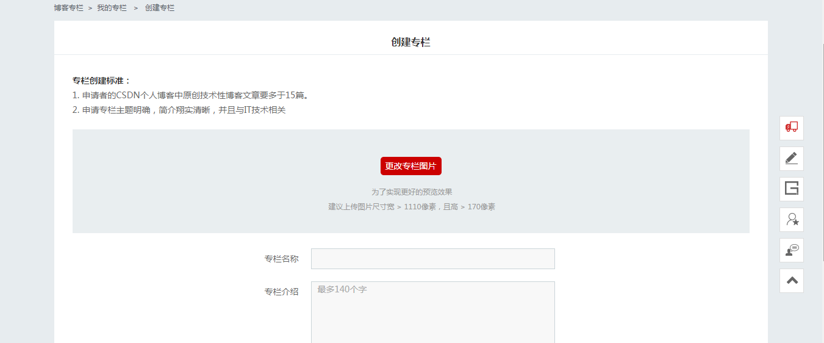
Task: Click the rule about 15篇 original articles
Action: tap(191, 95)
